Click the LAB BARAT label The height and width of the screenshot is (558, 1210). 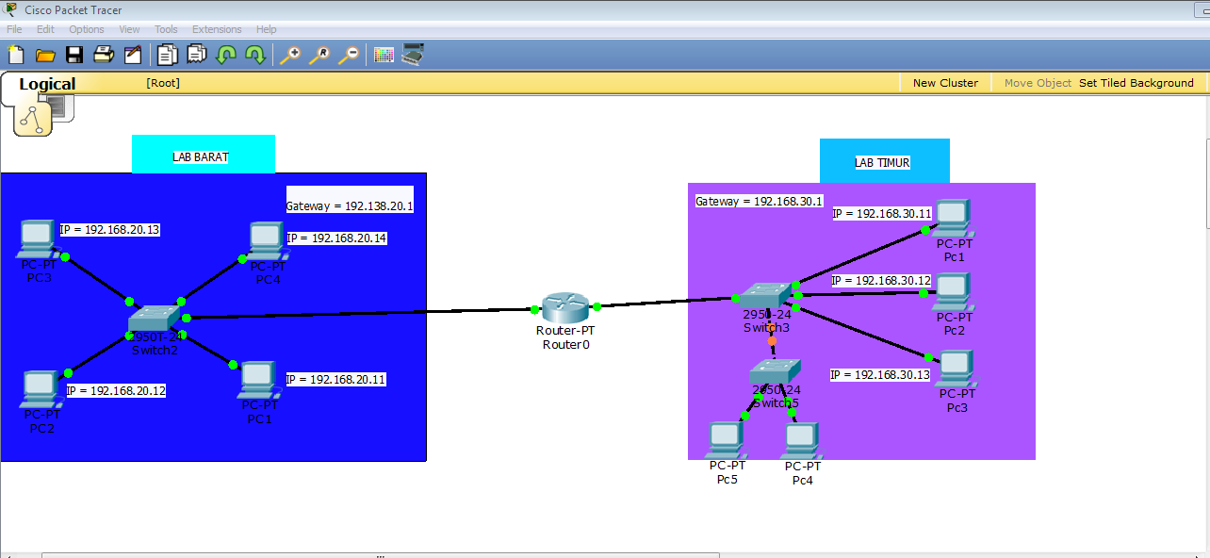pyautogui.click(x=201, y=157)
